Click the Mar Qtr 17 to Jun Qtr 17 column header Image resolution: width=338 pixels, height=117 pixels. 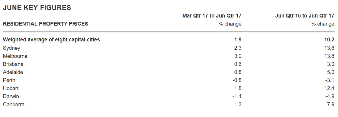[212, 16]
